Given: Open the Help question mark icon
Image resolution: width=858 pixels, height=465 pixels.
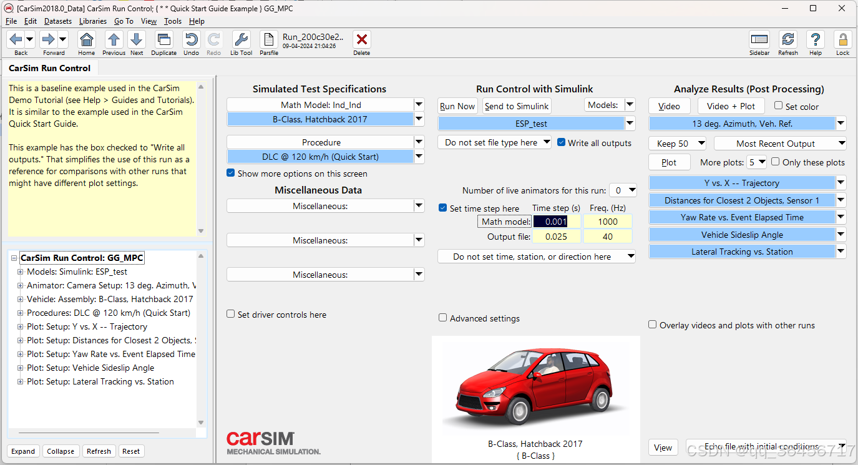Looking at the screenshot, I should point(815,40).
